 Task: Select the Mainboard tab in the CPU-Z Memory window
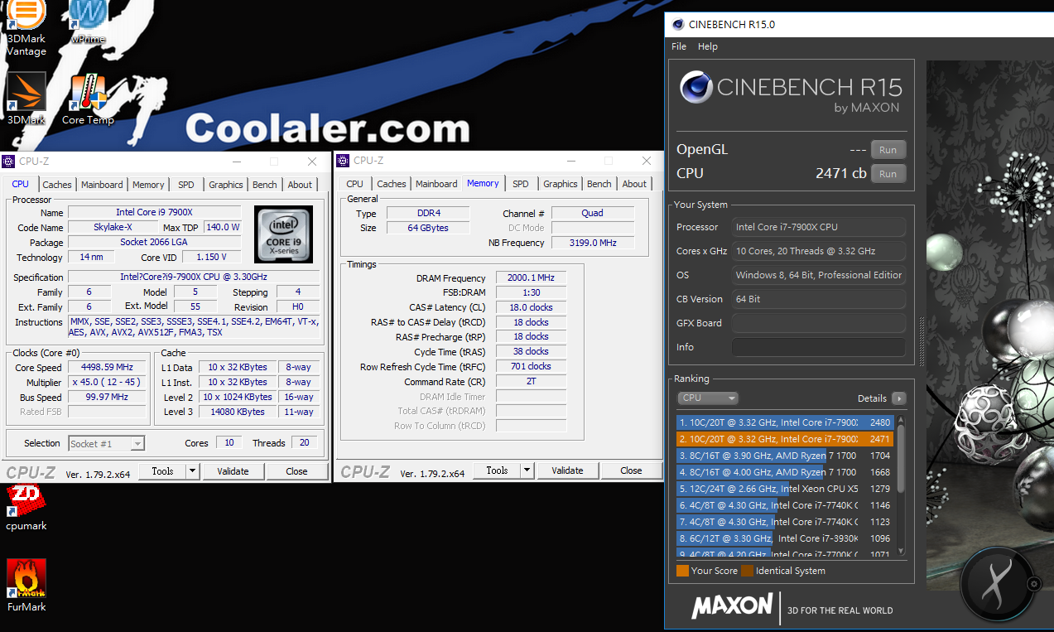[x=436, y=184]
